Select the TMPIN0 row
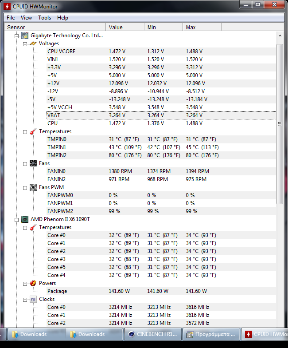 click(161, 139)
